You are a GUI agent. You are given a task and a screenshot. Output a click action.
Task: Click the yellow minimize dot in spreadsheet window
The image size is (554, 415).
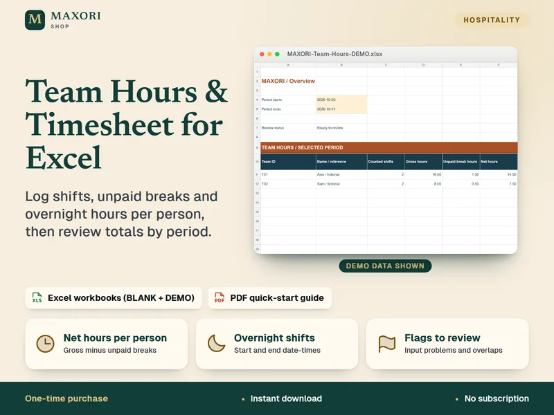pos(269,54)
